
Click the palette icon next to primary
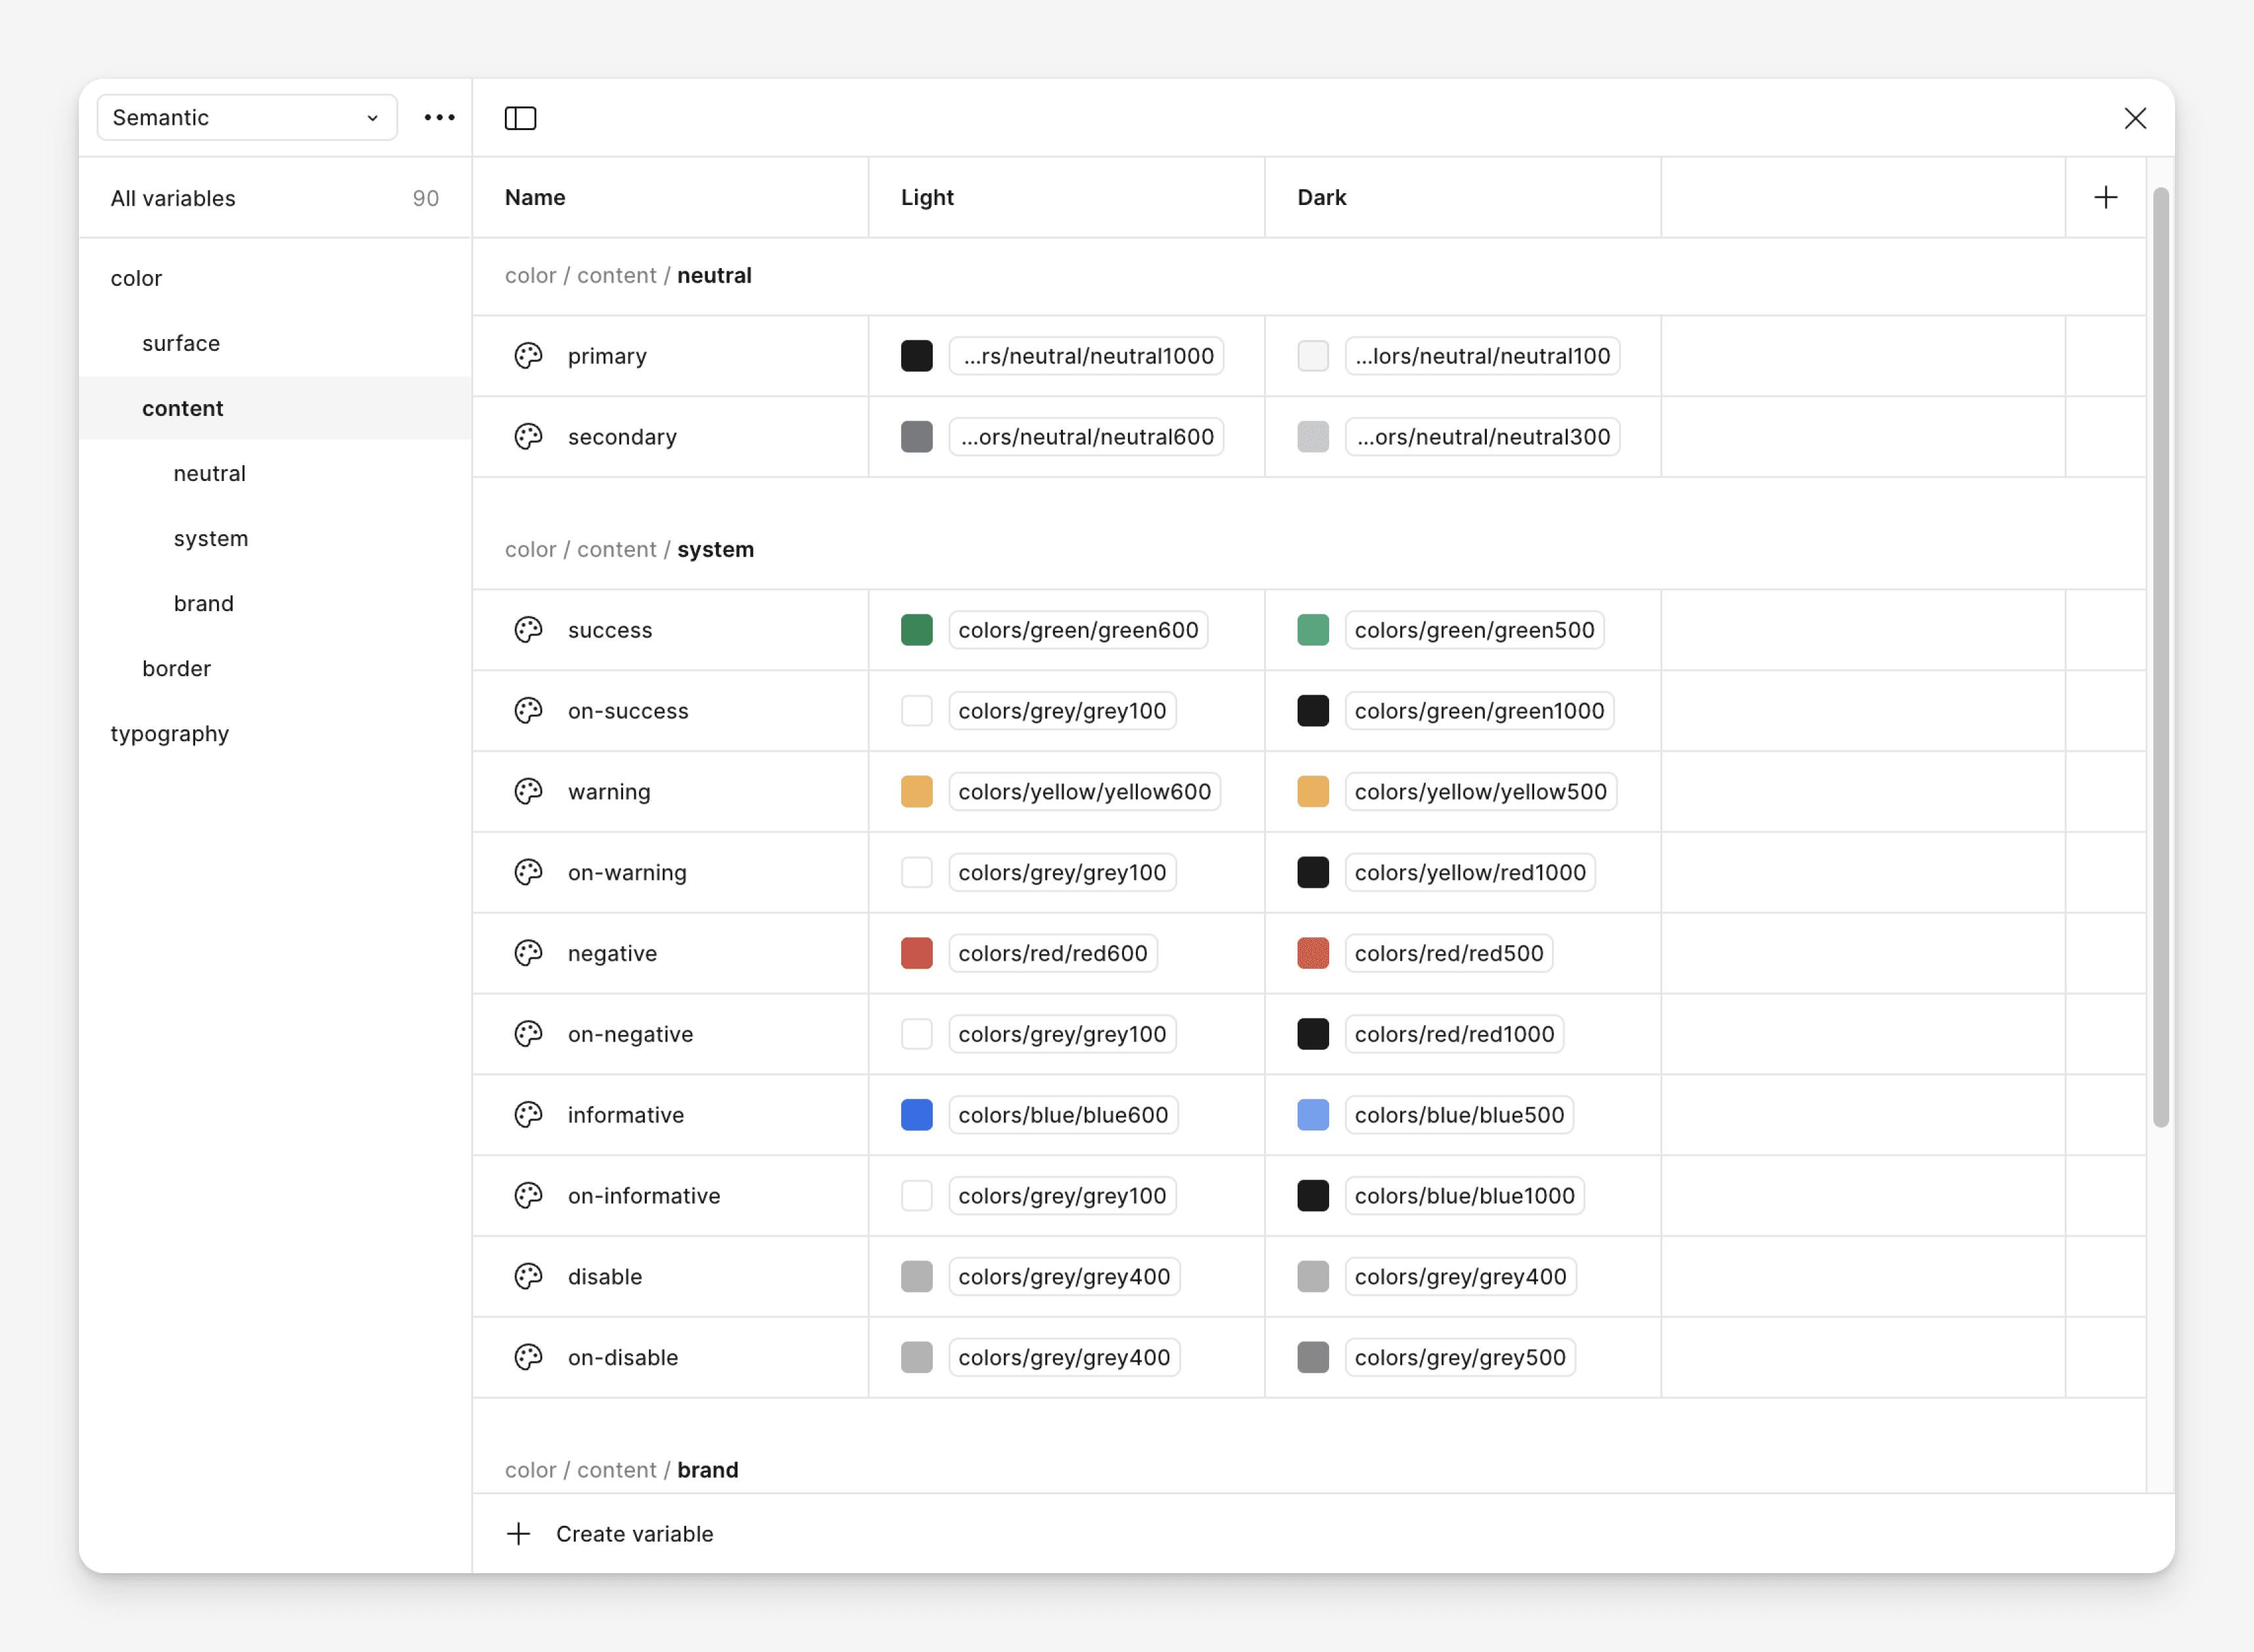coord(528,356)
